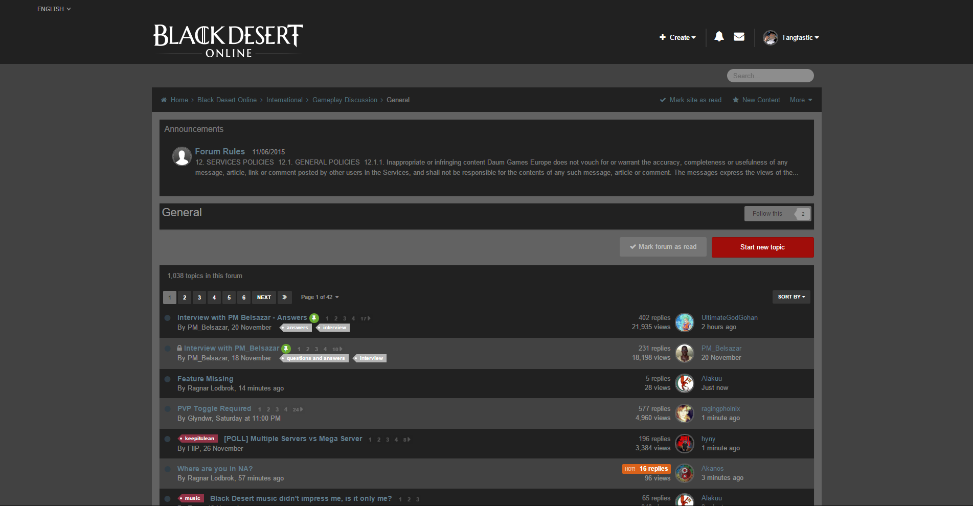
Task: Open Interview with PM Belsazar - Answers topic
Action: pos(242,317)
